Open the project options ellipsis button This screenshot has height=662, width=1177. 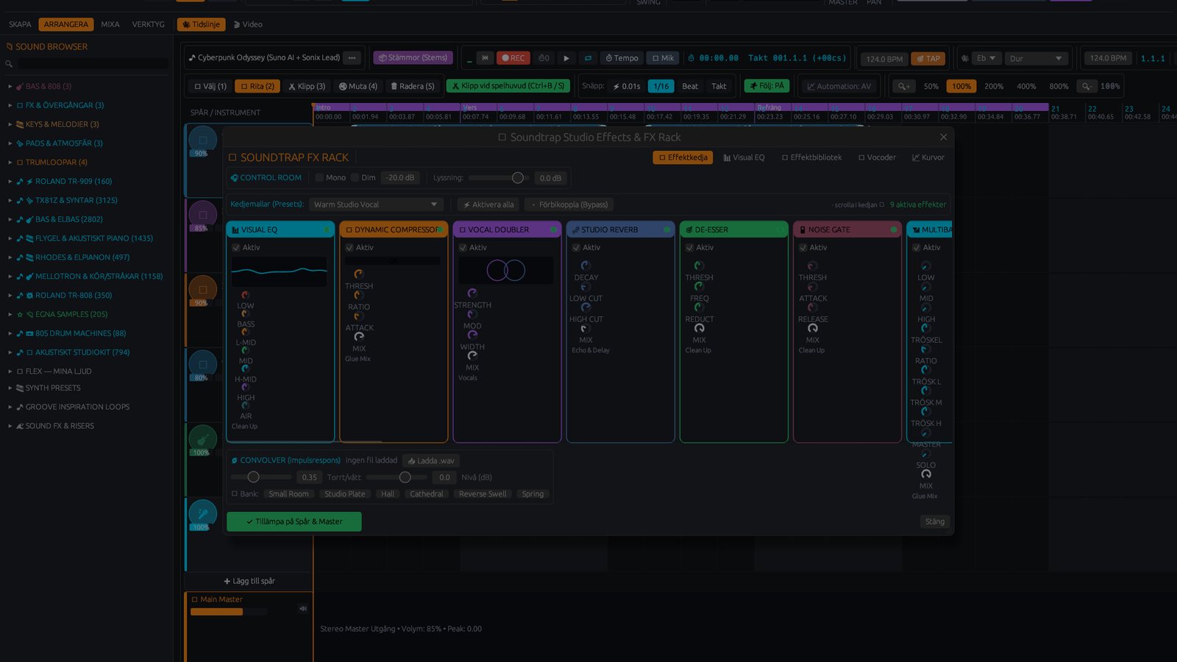coord(352,57)
